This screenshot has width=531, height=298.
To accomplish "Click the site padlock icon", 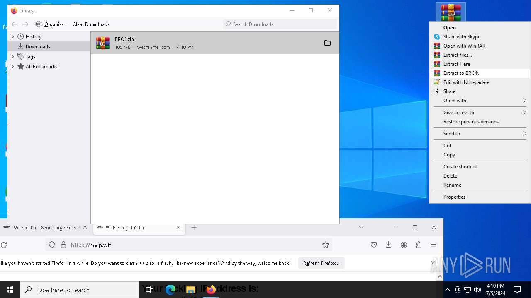I will tap(63, 245).
